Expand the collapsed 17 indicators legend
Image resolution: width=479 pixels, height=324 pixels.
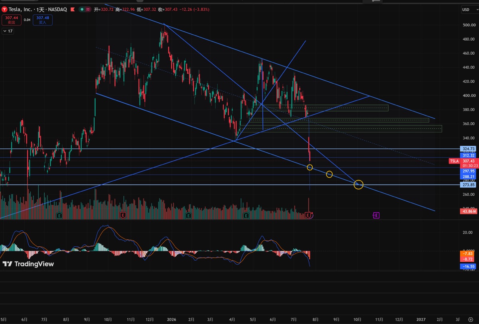coord(8,31)
